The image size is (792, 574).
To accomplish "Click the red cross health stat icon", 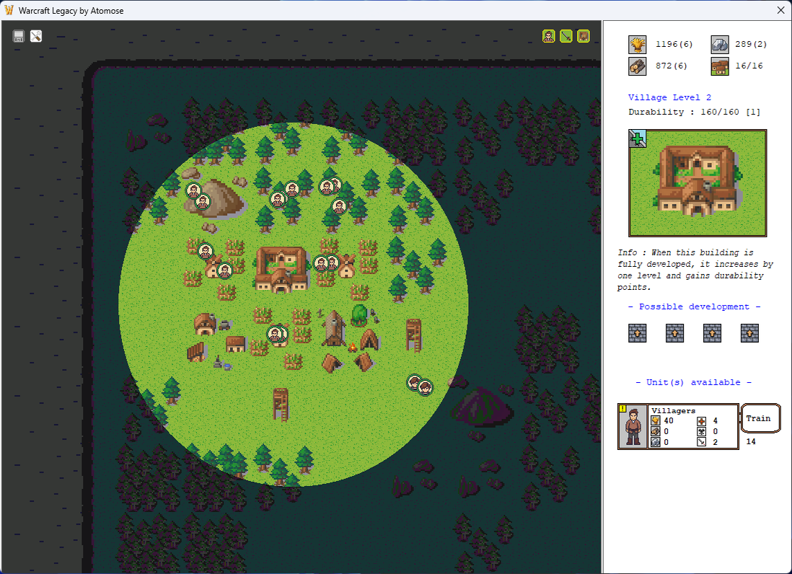I will coord(702,420).
